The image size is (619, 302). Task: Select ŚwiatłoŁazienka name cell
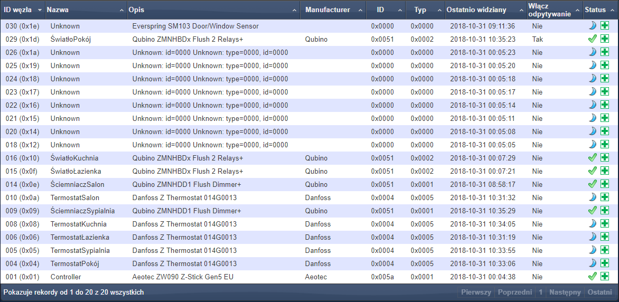(76, 172)
